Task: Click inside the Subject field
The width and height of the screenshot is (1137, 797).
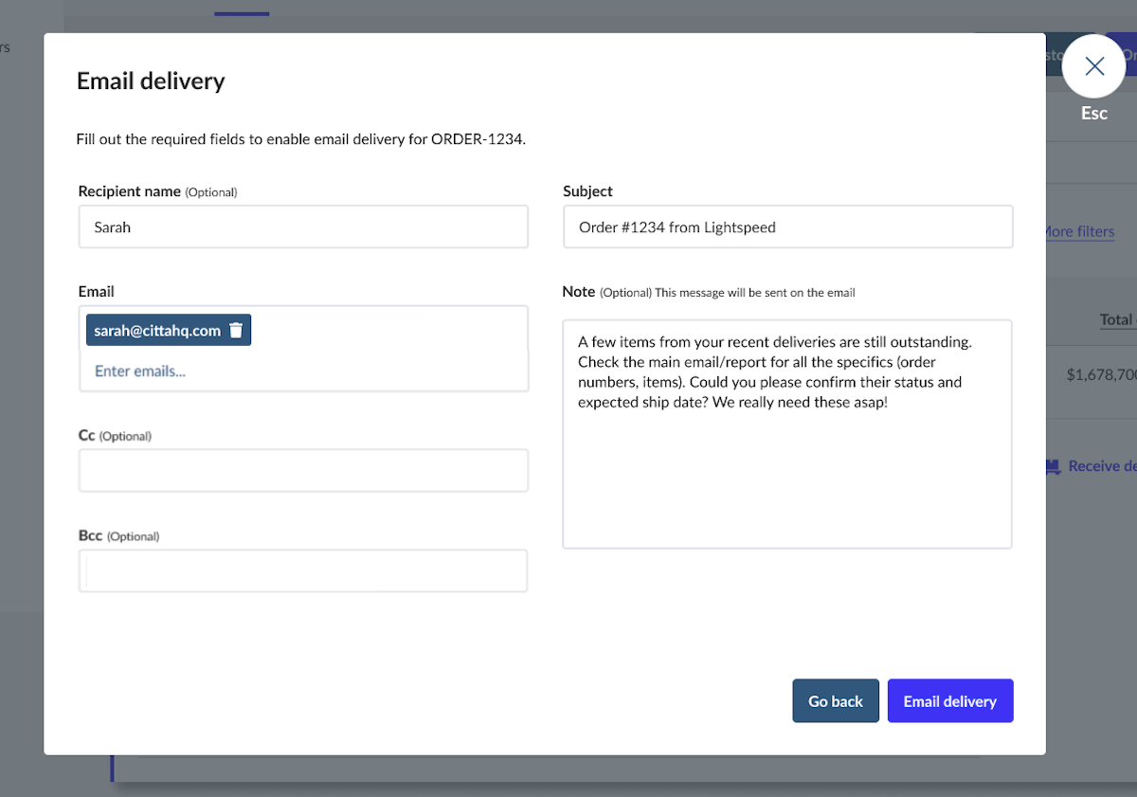Action: point(787,226)
